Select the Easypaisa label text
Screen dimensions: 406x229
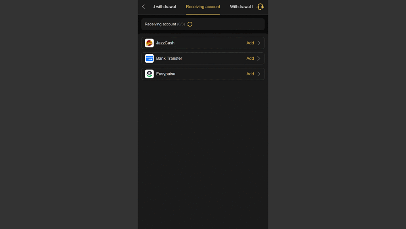[x=166, y=74]
